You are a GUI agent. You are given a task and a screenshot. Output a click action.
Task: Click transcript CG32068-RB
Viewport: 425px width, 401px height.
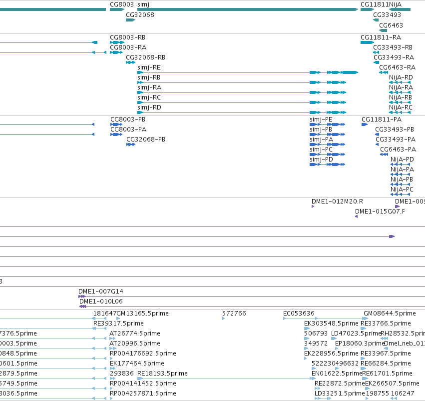(x=145, y=57)
